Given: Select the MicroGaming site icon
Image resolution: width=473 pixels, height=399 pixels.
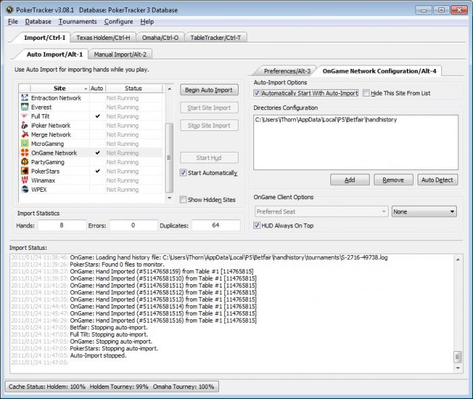Looking at the screenshot, I should point(25,143).
